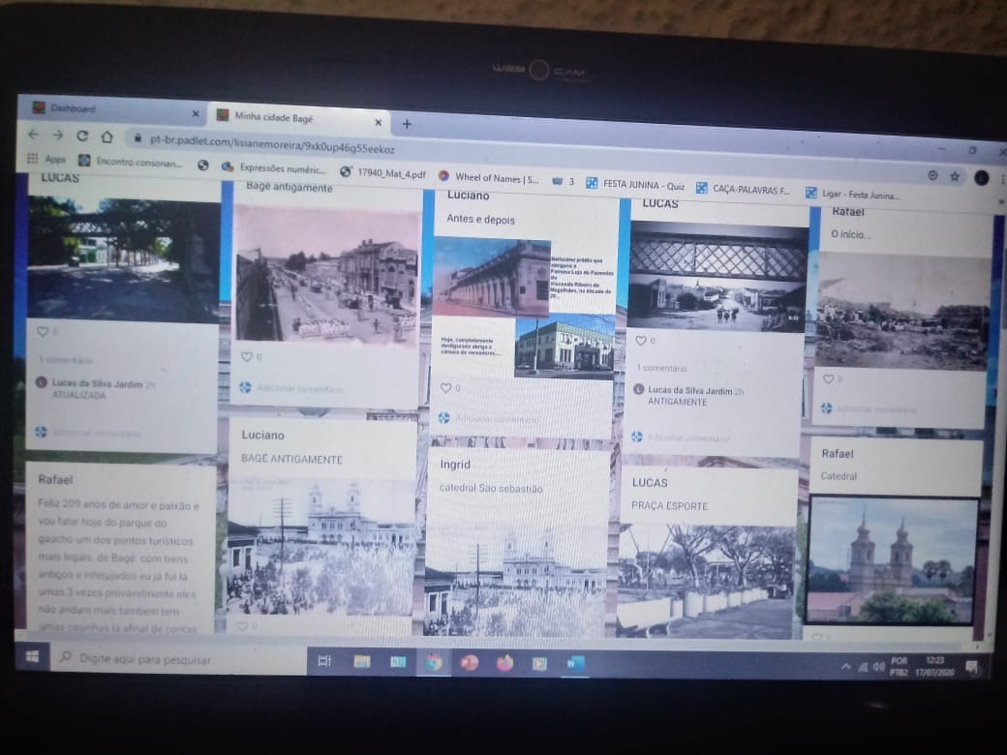Expand the 1 comentário link on LUCAS bridge post
This screenshot has width=1007, height=755.
pos(661,369)
